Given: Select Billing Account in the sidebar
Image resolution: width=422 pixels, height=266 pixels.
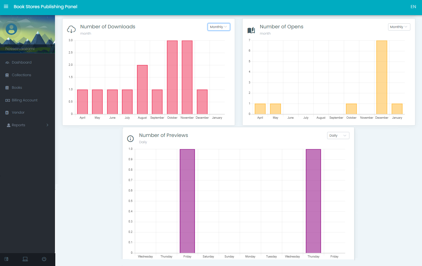Looking at the screenshot, I should [x=25, y=100].
